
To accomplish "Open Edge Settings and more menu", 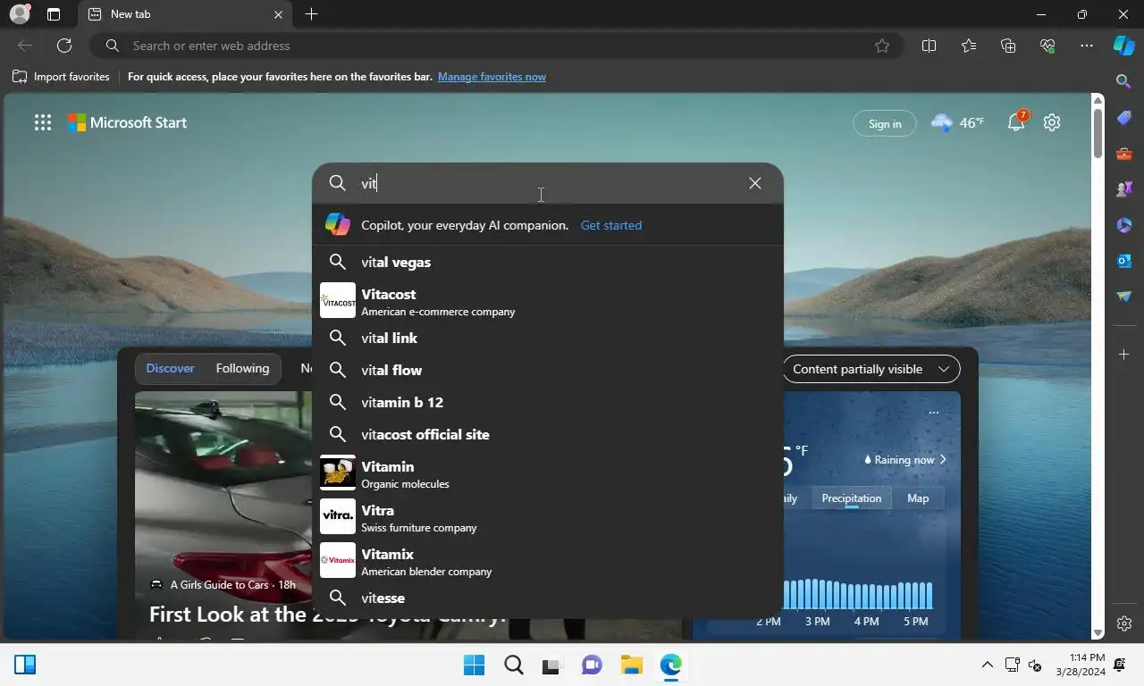I will point(1087,46).
